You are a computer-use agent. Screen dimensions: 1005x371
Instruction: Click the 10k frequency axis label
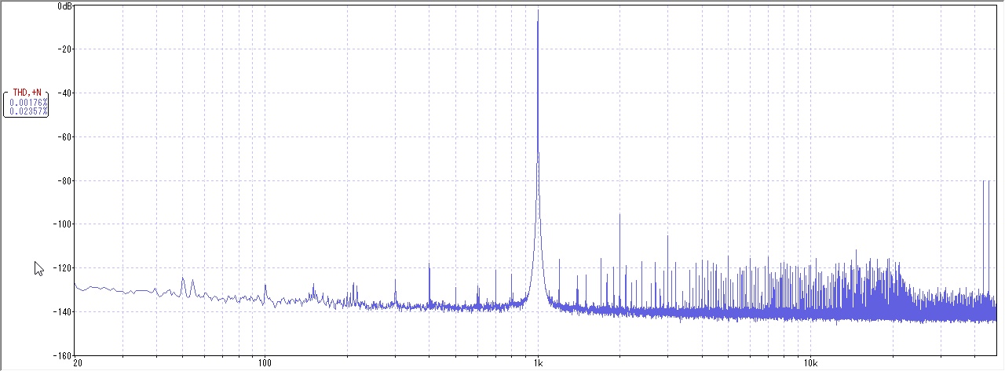click(810, 363)
